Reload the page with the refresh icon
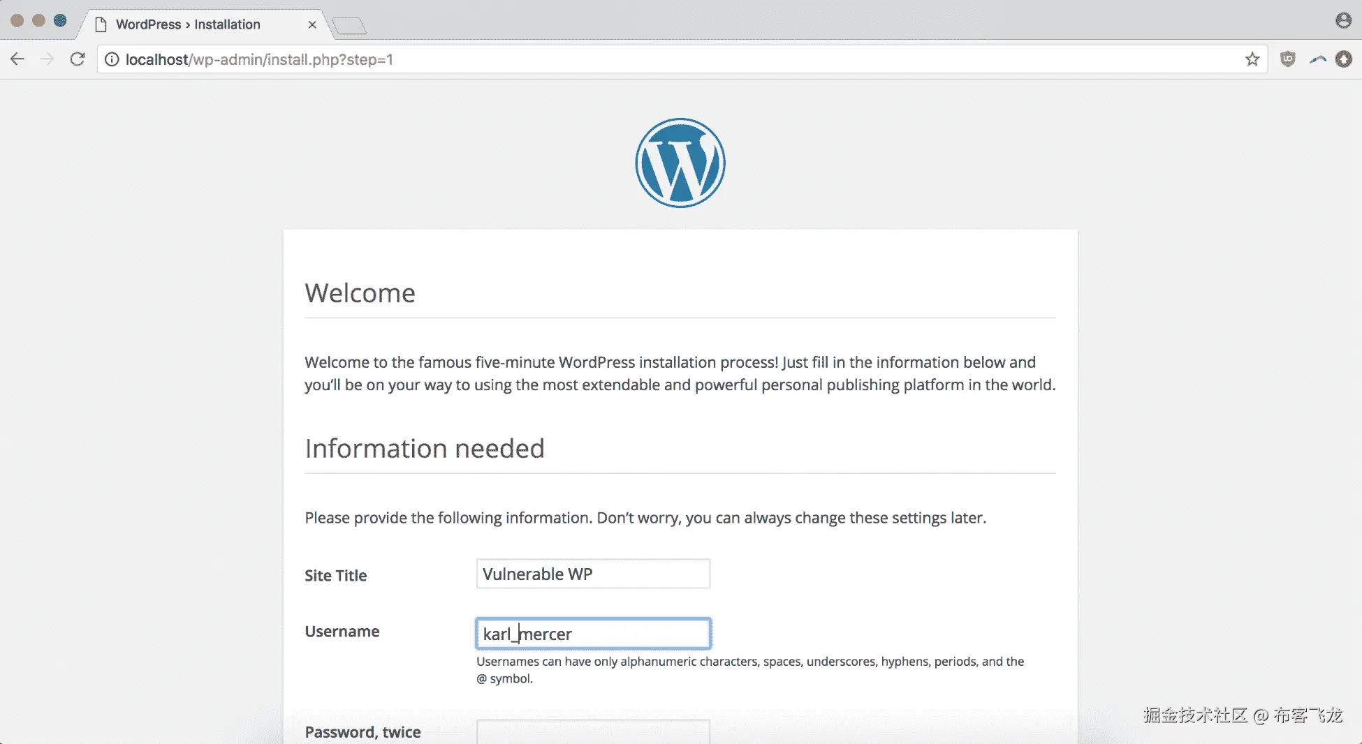The height and width of the screenshot is (744, 1362). [x=78, y=59]
